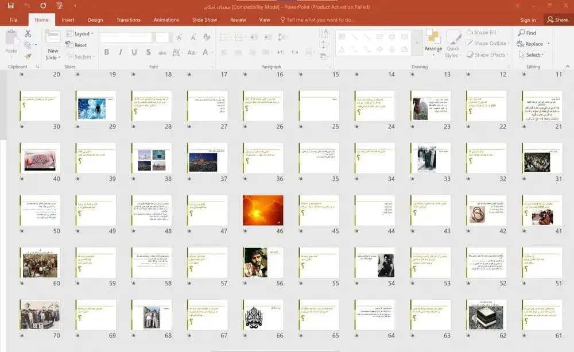Open the character spacing AV tool
The width and height of the screenshot is (574, 352).
tap(176, 52)
